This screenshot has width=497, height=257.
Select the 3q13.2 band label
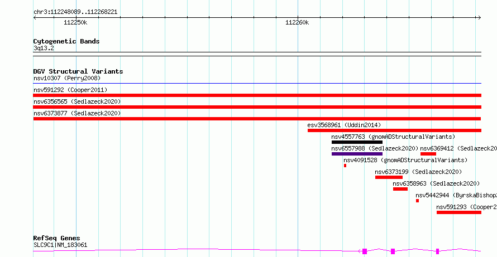(44, 49)
